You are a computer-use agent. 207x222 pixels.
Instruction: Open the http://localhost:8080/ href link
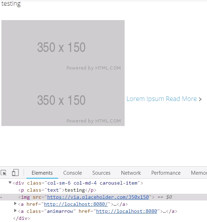[76, 204]
